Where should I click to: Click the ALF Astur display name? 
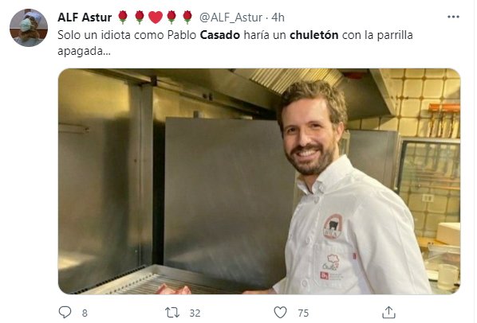(85, 18)
